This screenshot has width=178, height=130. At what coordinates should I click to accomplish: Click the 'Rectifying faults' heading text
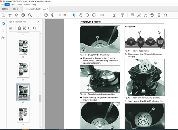coord(90,22)
